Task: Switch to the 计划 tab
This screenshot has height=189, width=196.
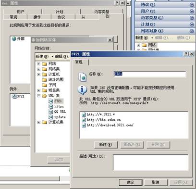Action: pyautogui.click(x=61, y=12)
